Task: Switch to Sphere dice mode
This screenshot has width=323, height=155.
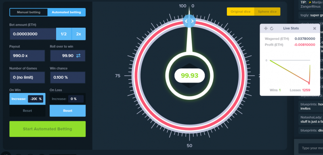Action: click(x=267, y=12)
